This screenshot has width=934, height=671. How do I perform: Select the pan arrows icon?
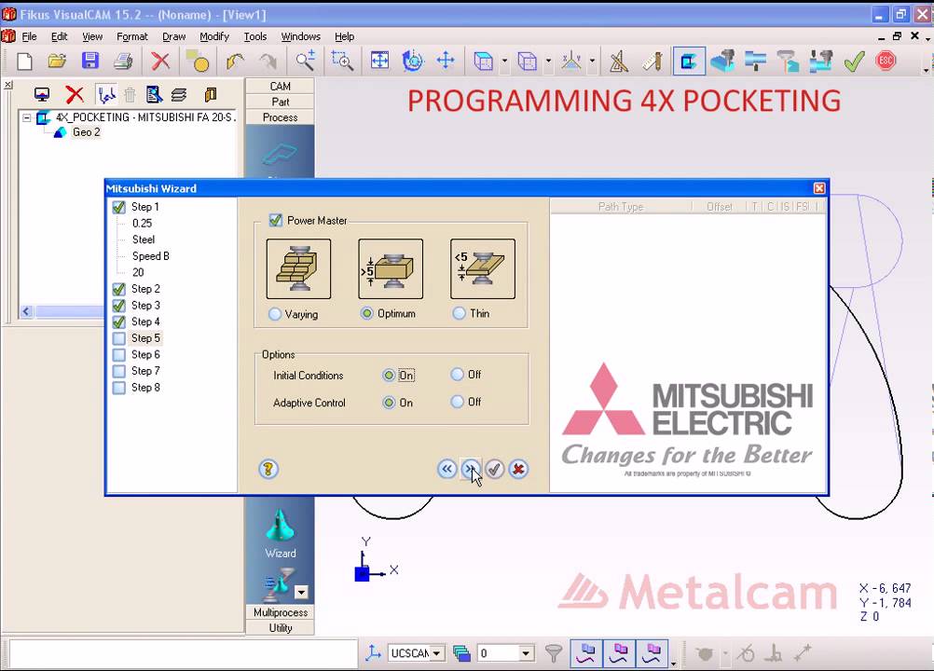tap(446, 61)
